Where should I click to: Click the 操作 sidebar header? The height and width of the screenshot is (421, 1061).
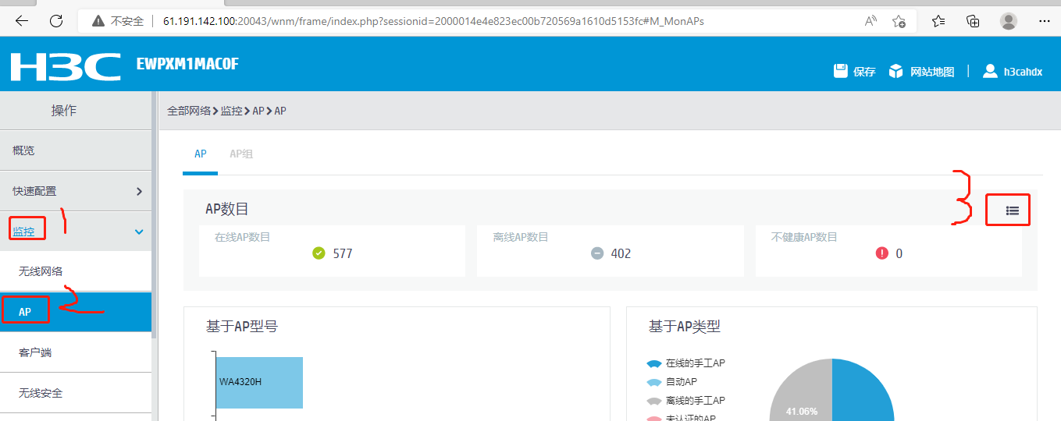tap(64, 111)
